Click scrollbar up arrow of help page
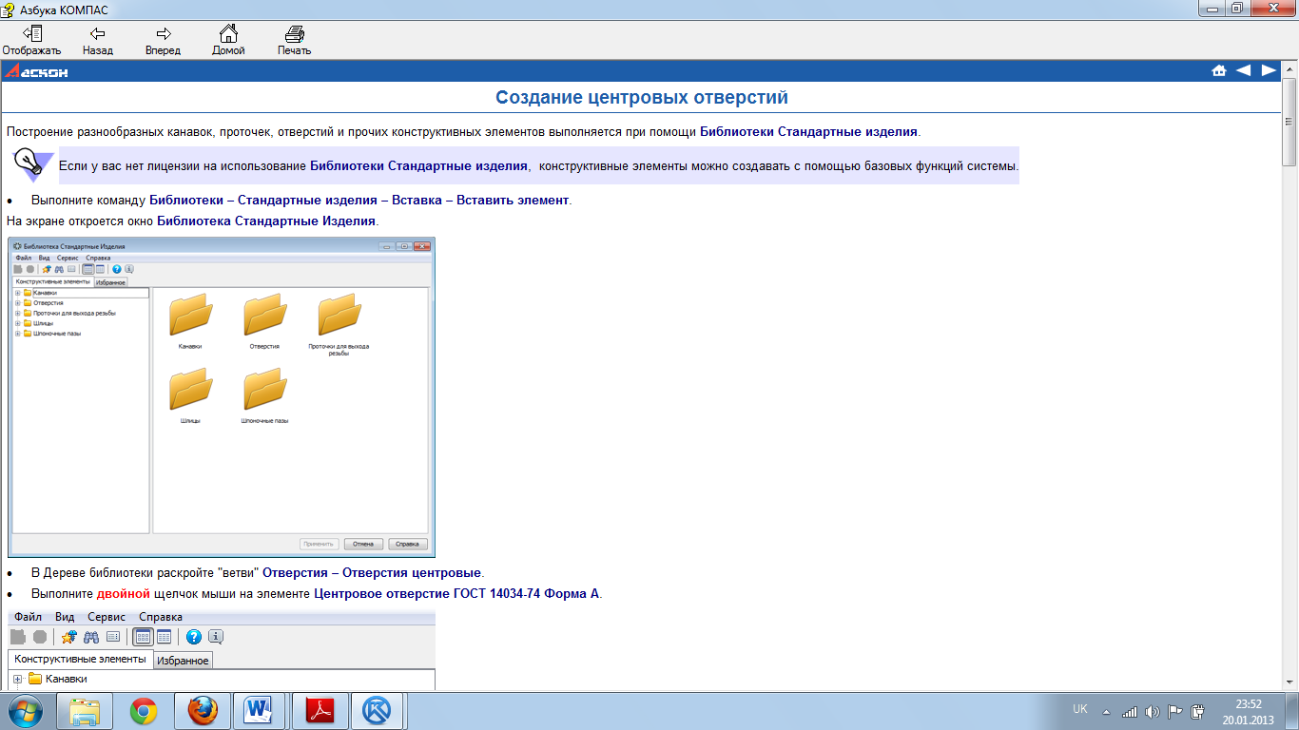This screenshot has height=730, width=1299. (x=1290, y=69)
